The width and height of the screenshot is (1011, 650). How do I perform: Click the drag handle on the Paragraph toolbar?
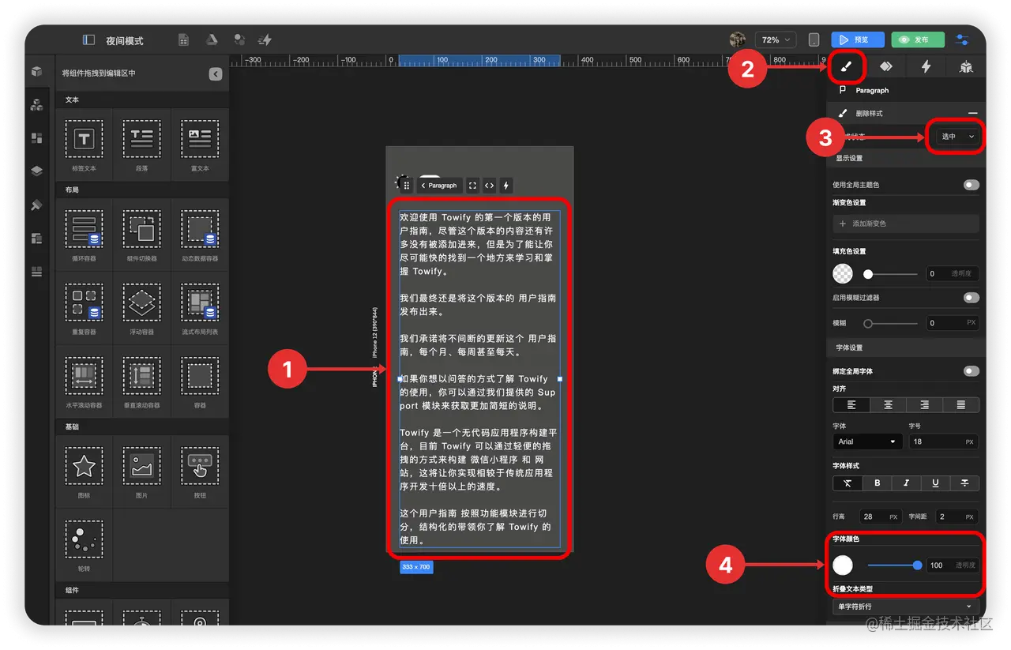click(x=406, y=186)
